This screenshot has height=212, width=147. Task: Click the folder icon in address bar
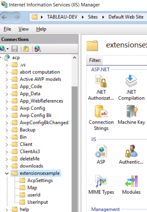pos(35,17)
